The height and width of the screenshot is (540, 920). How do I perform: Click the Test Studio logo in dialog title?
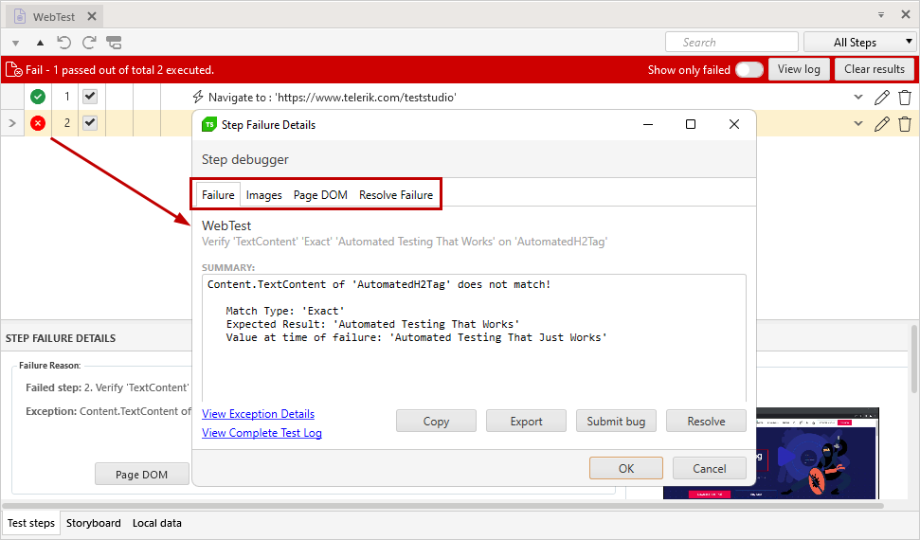[x=208, y=124]
